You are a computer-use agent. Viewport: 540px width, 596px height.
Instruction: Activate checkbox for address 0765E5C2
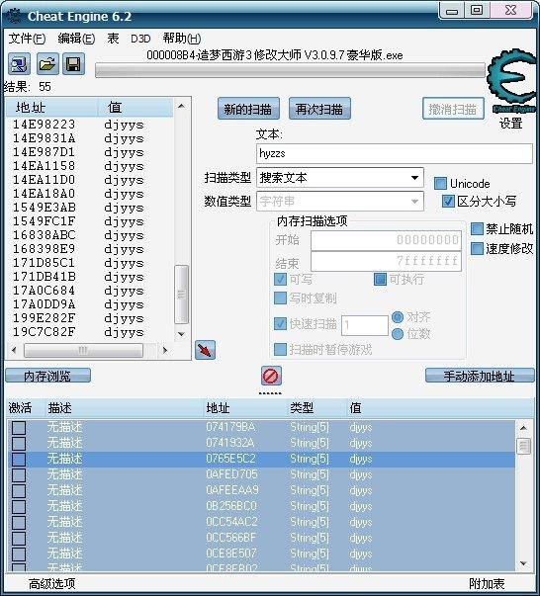coord(19,459)
